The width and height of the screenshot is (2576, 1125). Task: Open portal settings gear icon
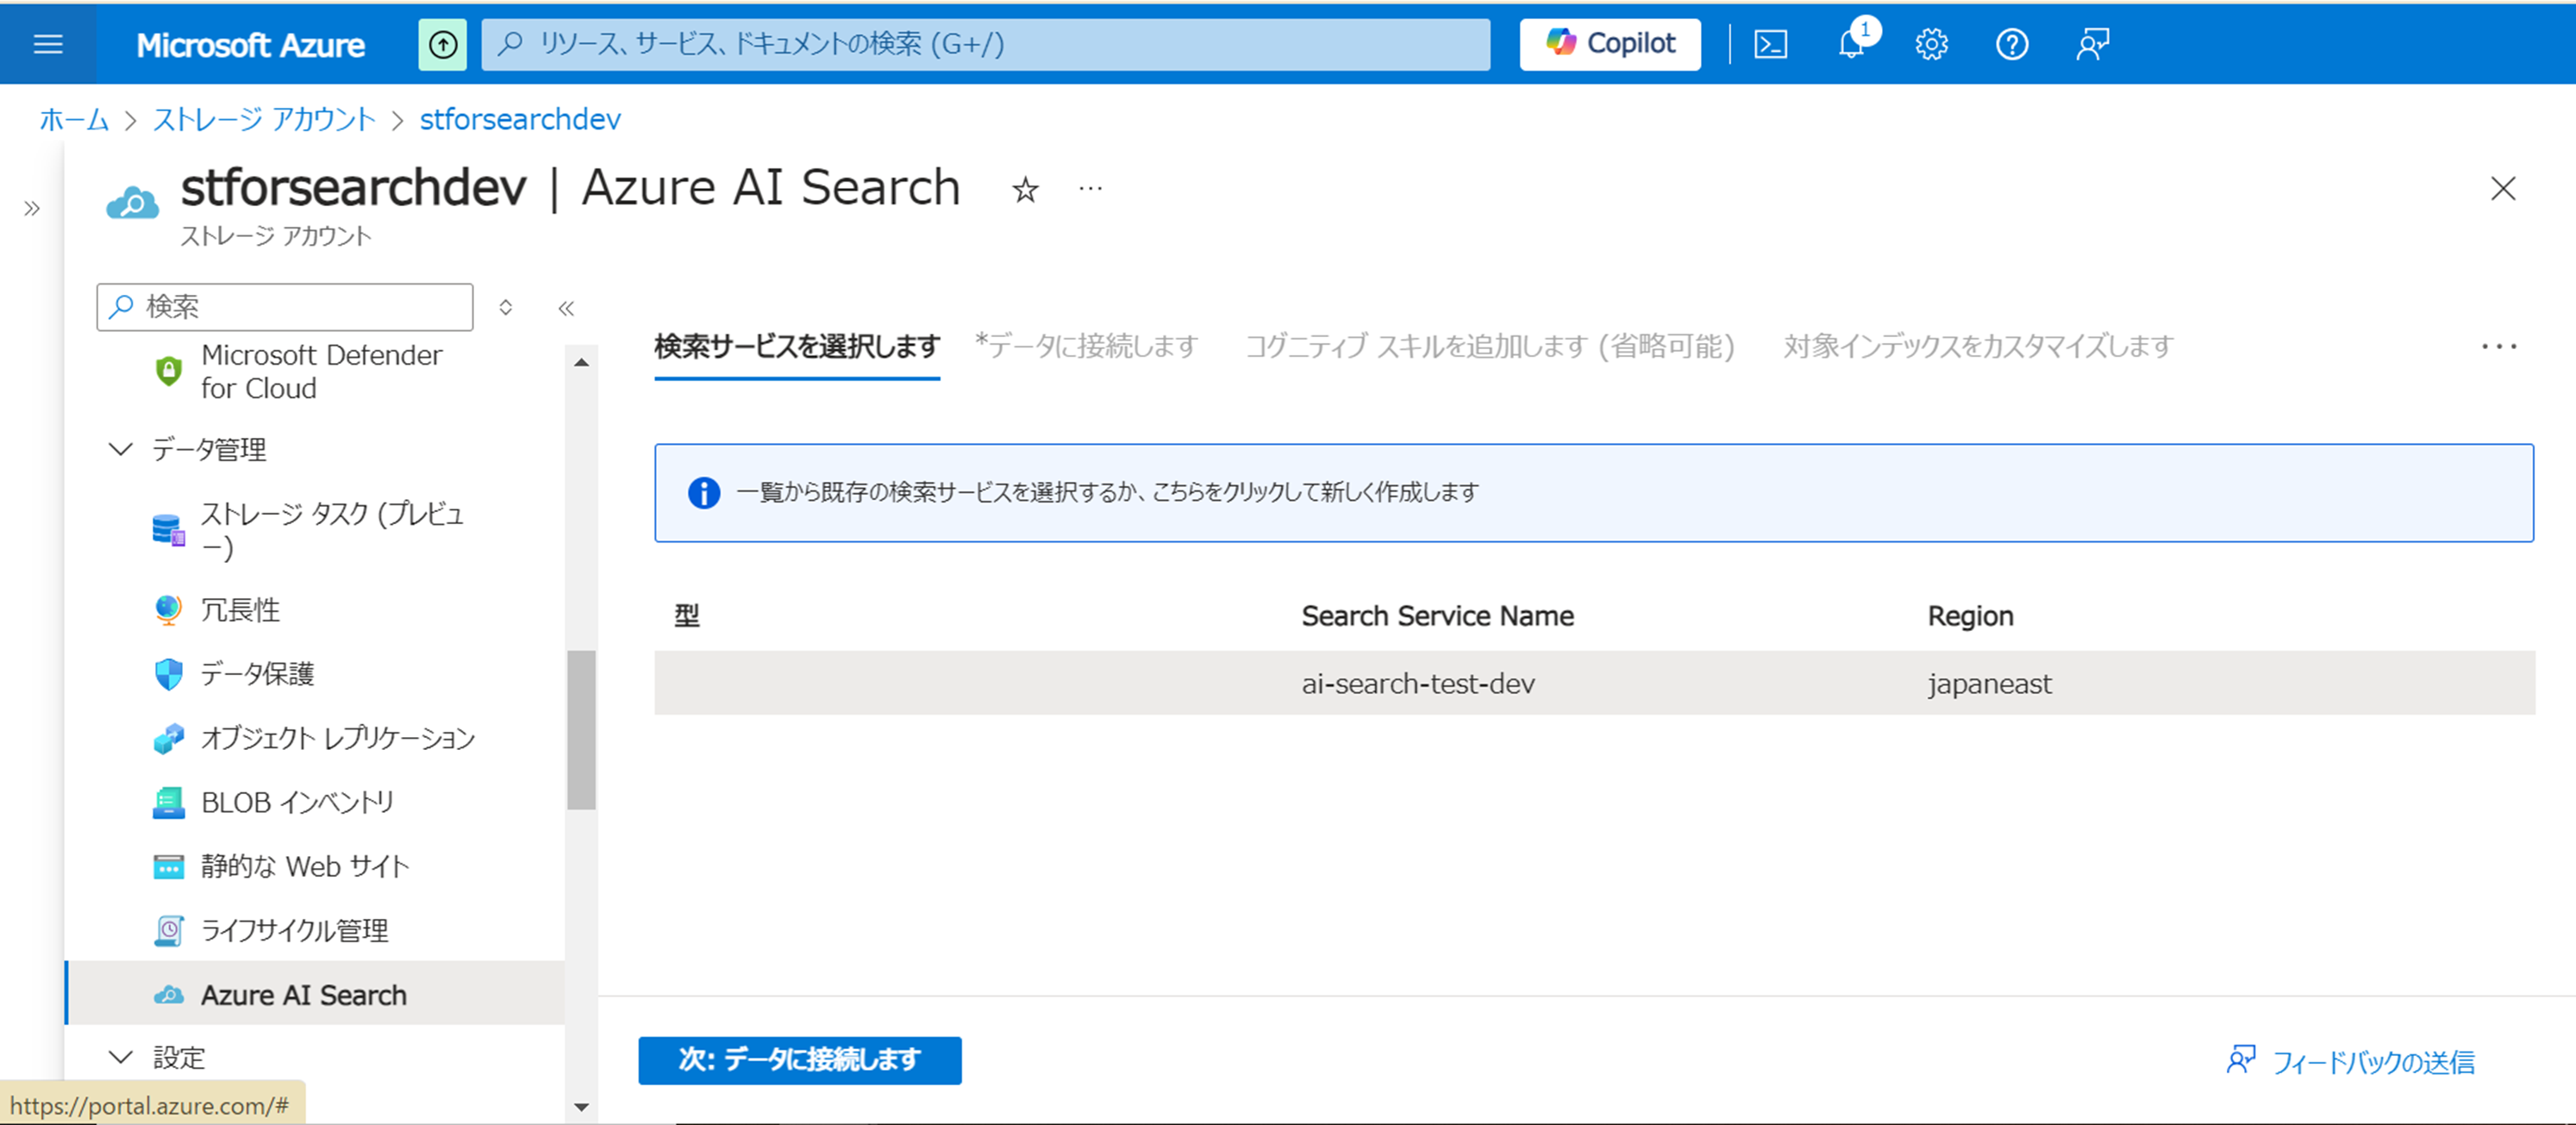[1931, 44]
